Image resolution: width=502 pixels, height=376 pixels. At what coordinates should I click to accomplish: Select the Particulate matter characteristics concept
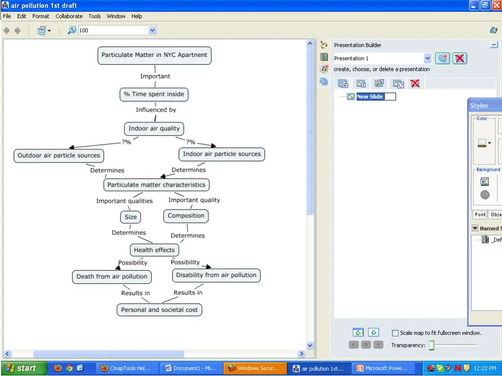click(156, 185)
